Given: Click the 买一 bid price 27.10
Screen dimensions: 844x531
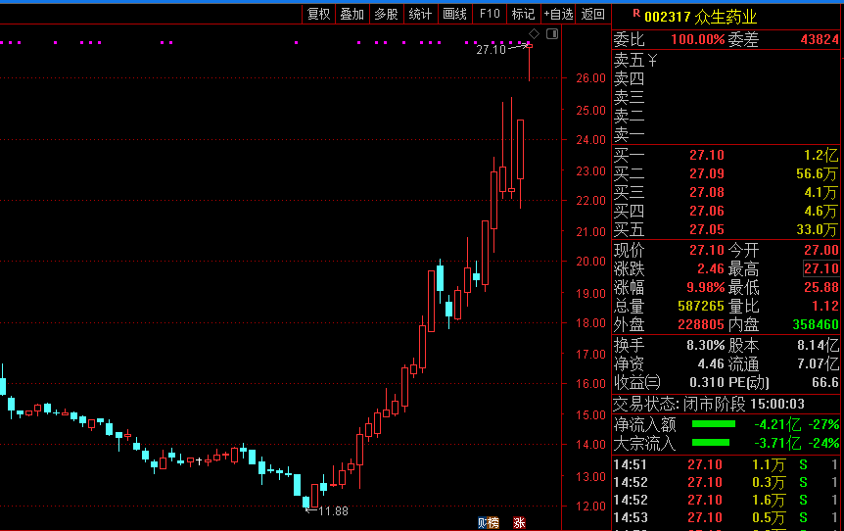Looking at the screenshot, I should [x=706, y=155].
